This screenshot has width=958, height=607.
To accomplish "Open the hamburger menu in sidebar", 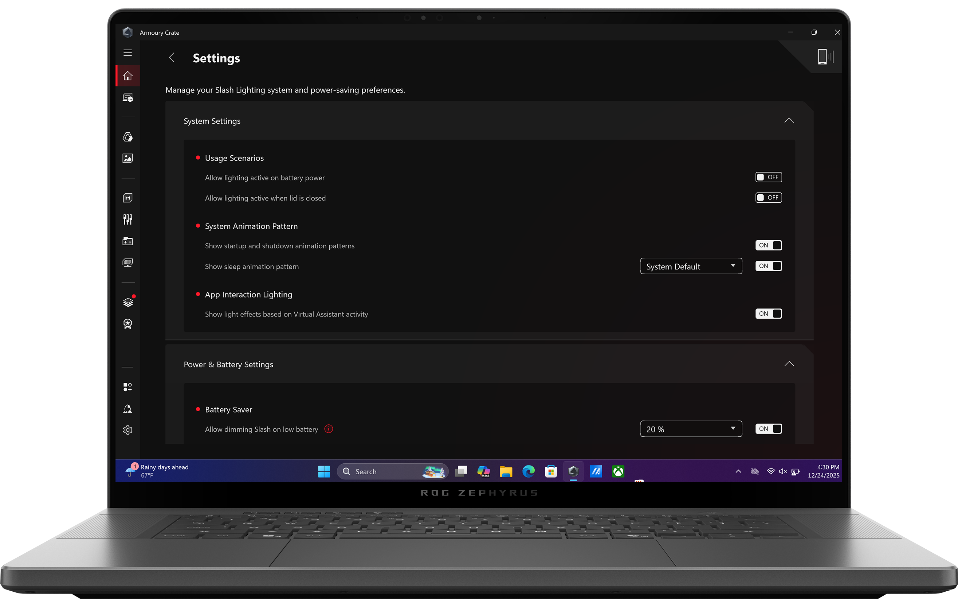I will coord(127,52).
